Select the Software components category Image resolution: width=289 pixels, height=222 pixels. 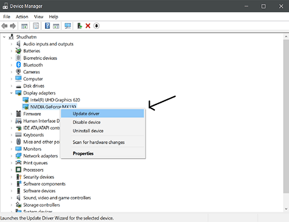pyautogui.click(x=45, y=184)
